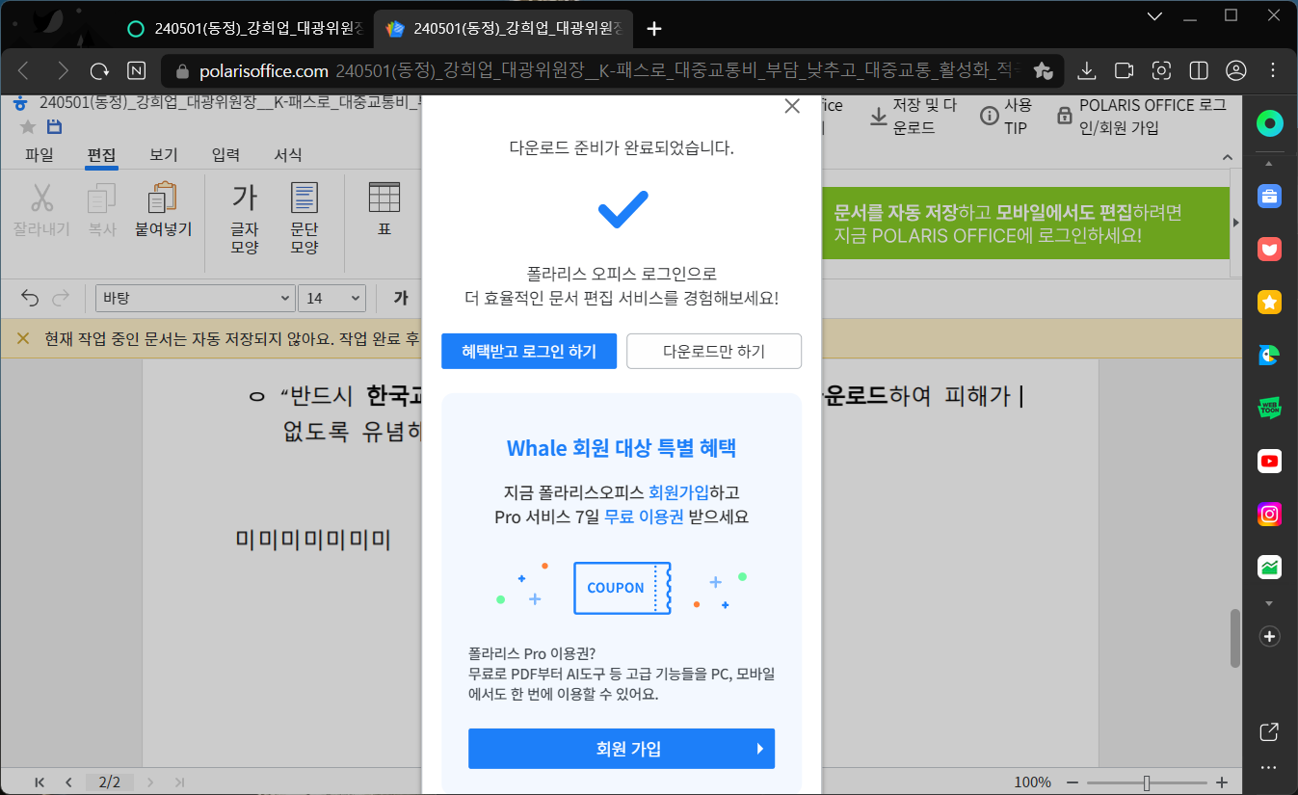Go to first page navigation icon
This screenshot has height=795, width=1298.
(40, 782)
